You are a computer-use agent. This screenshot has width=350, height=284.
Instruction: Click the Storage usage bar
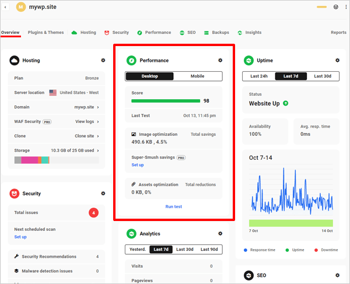click(x=57, y=160)
